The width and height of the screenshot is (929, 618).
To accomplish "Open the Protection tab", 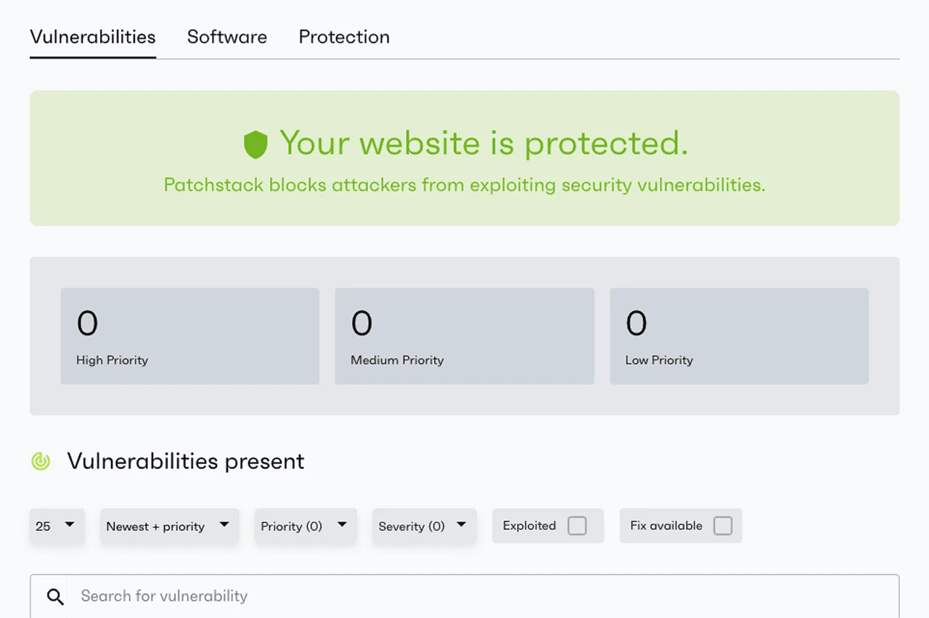I will (x=344, y=37).
